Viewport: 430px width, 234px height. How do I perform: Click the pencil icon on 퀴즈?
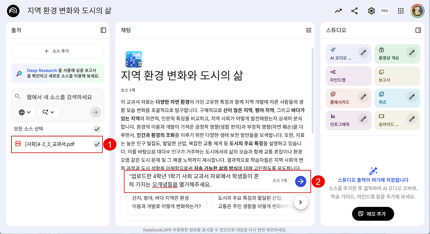click(412, 97)
